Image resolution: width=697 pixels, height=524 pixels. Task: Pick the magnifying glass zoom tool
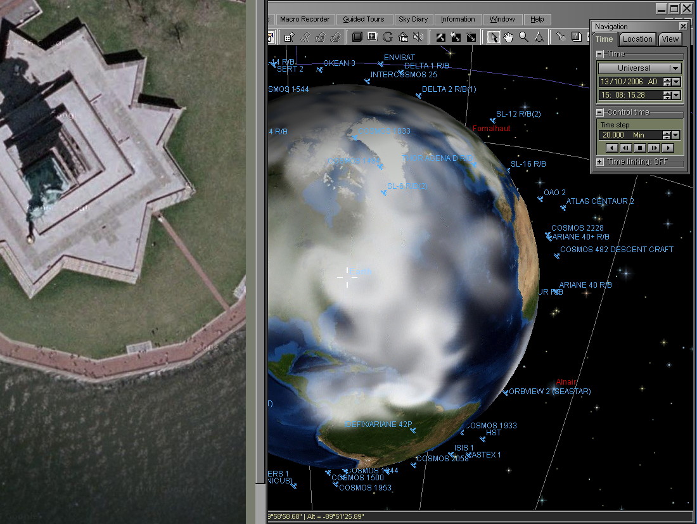[523, 37]
